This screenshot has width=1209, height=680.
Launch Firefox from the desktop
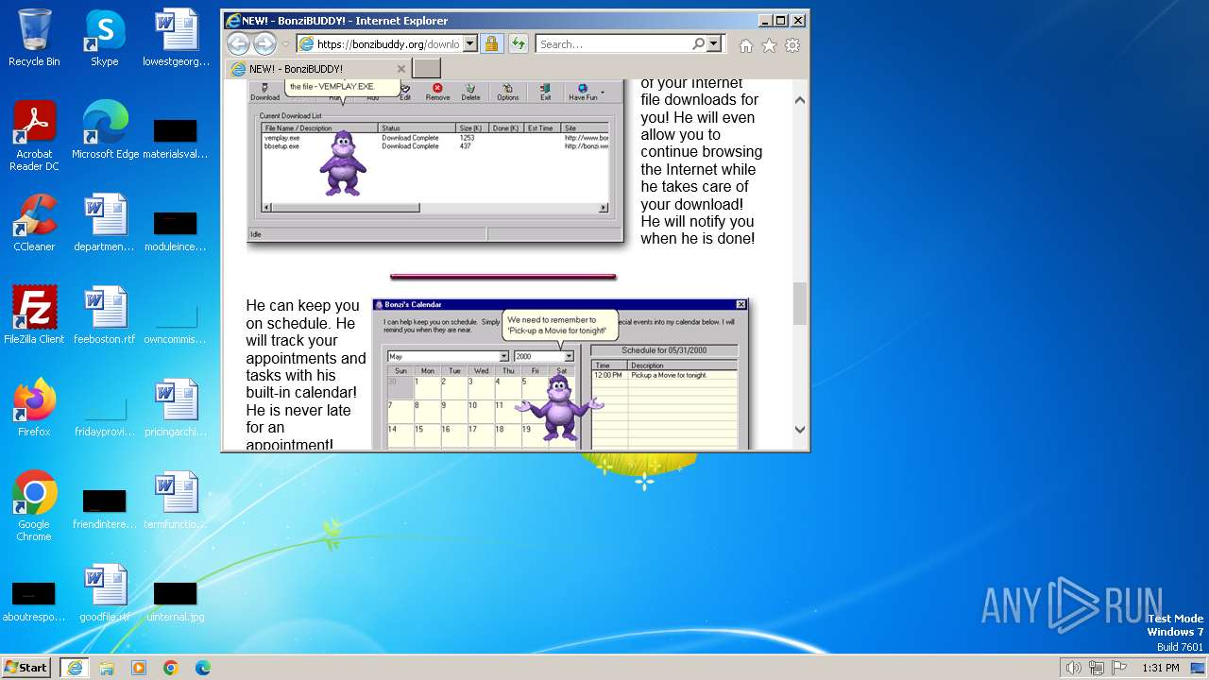[34, 407]
